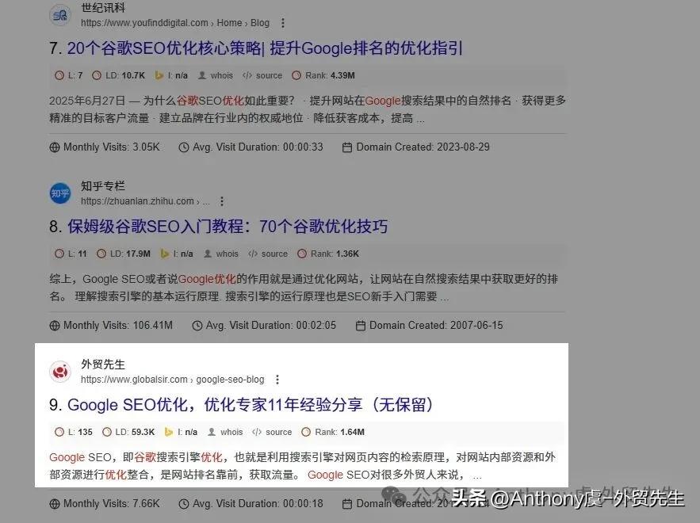Click the 外贸先生 site favicon

[x=59, y=371]
